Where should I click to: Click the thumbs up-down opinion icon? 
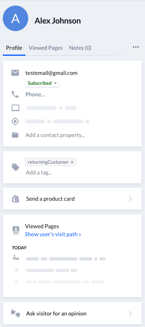point(15,313)
